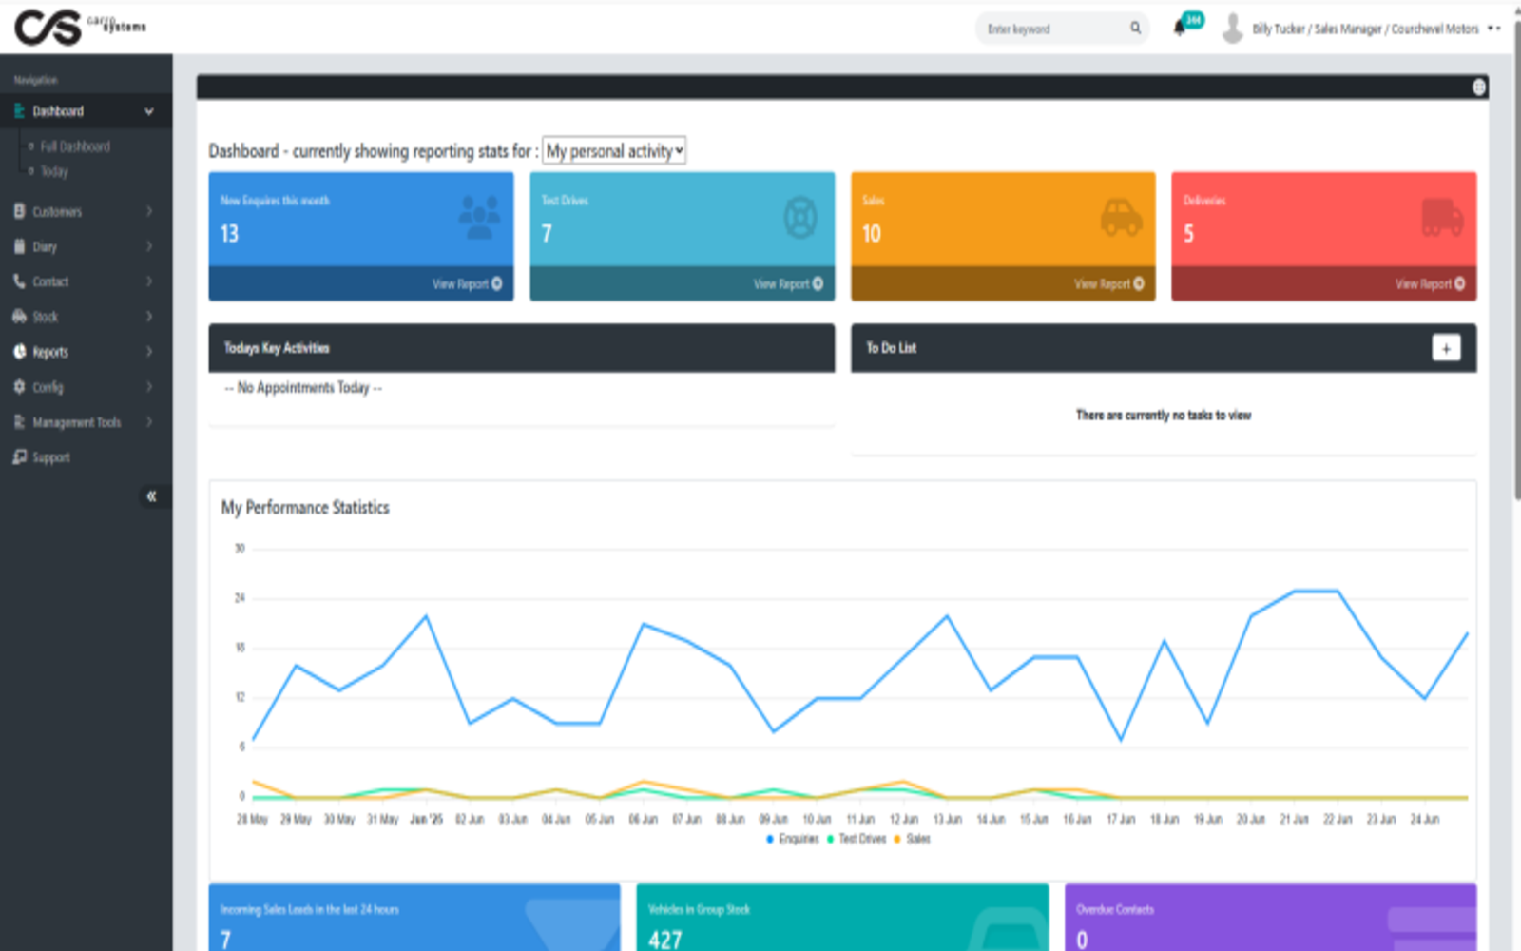Image resolution: width=1521 pixels, height=951 pixels.
Task: Click the user avatar icon
Action: coord(1232,29)
